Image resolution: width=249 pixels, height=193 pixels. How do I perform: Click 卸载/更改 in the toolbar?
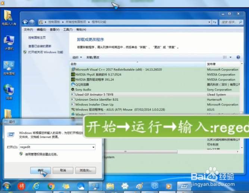coord(93,57)
